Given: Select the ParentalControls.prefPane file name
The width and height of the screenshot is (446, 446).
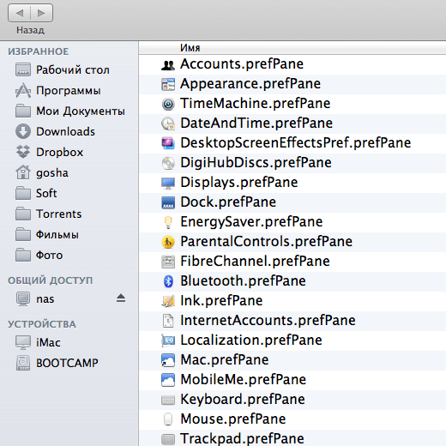Looking at the screenshot, I should click(x=266, y=242).
